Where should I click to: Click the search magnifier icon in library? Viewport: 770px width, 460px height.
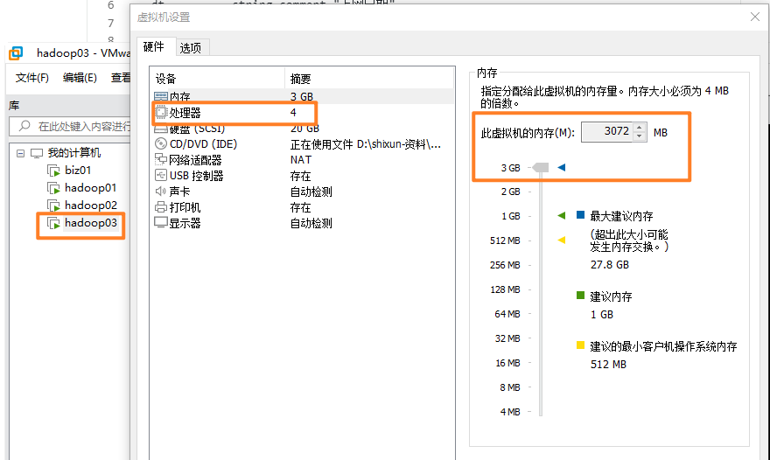coord(24,126)
